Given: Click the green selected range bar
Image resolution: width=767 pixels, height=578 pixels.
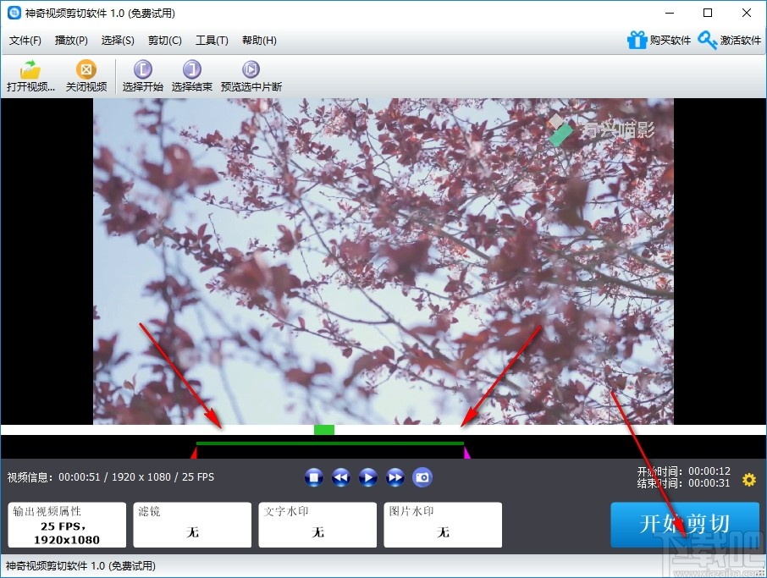Looking at the screenshot, I should click(x=329, y=443).
